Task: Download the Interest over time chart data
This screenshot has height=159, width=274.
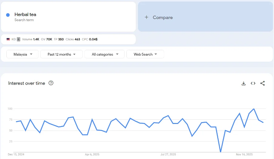Action: click(x=243, y=83)
